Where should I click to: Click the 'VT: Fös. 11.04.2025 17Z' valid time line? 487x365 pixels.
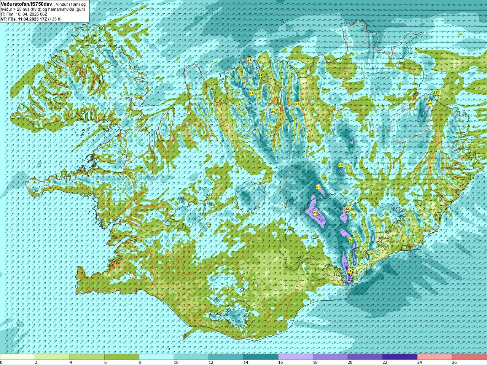pos(24,19)
